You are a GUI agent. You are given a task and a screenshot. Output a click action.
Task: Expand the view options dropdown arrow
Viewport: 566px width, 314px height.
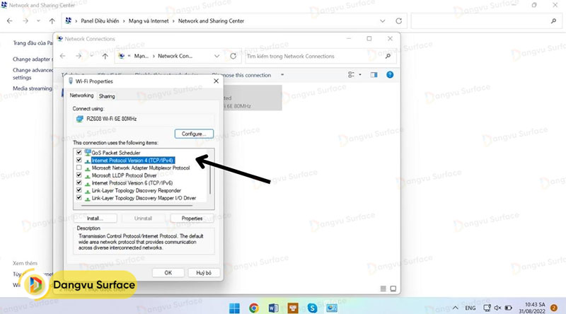360,75
